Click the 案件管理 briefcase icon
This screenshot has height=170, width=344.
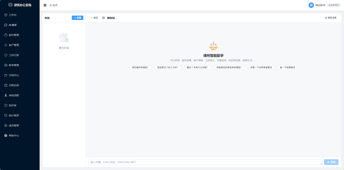[x=6, y=35]
